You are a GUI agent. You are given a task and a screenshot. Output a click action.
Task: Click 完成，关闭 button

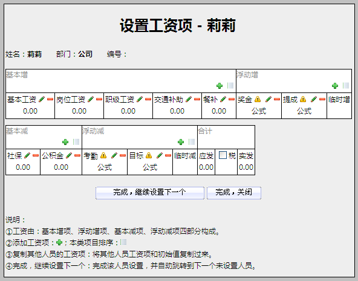[234, 193]
